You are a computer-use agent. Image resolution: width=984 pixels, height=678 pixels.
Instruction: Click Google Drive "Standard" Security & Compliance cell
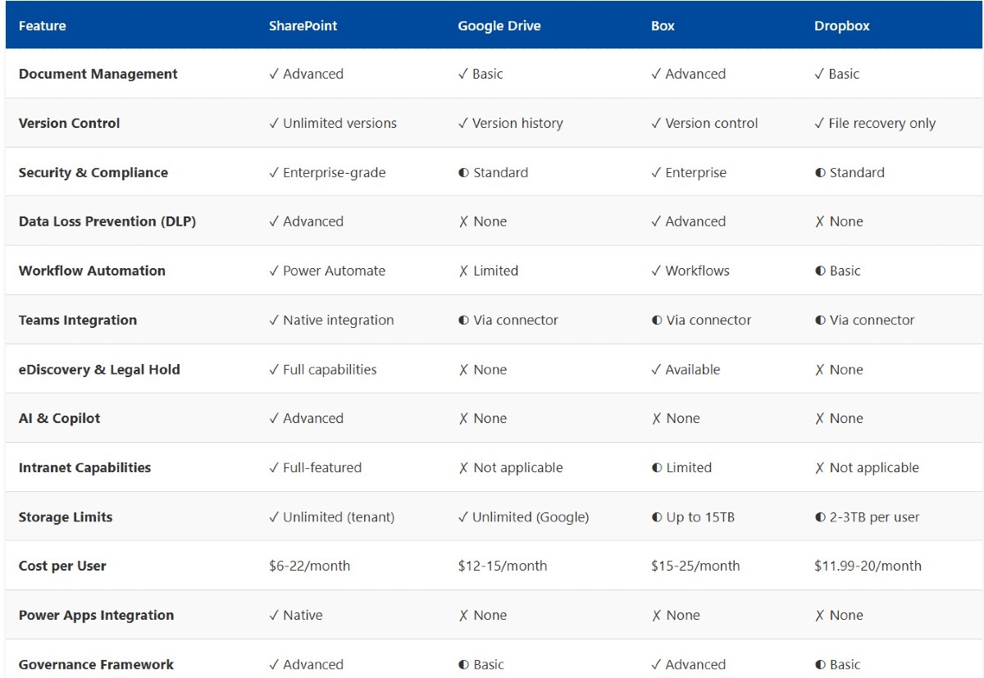pos(493,172)
